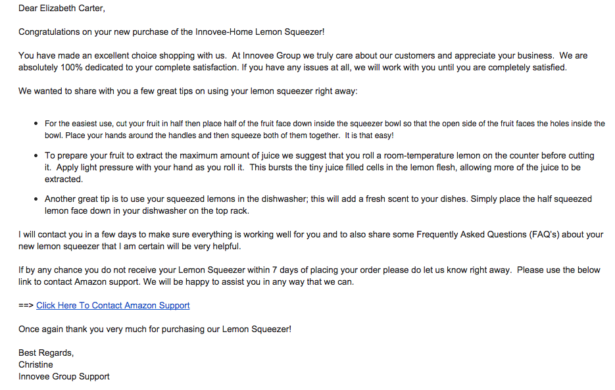The image size is (615, 390).
Task: Click the third bullet dot marker
Action: click(x=36, y=199)
